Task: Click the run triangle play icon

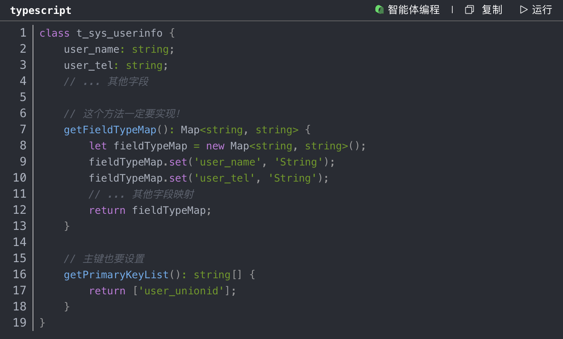Action: (x=523, y=10)
